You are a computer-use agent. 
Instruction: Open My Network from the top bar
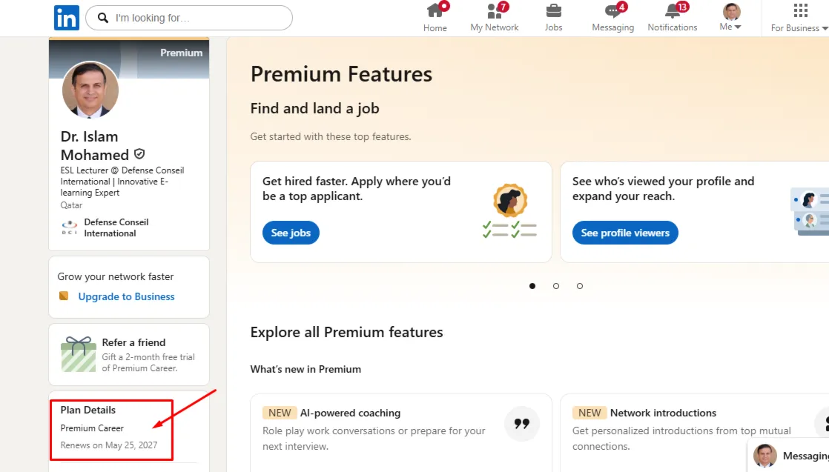pos(495,18)
